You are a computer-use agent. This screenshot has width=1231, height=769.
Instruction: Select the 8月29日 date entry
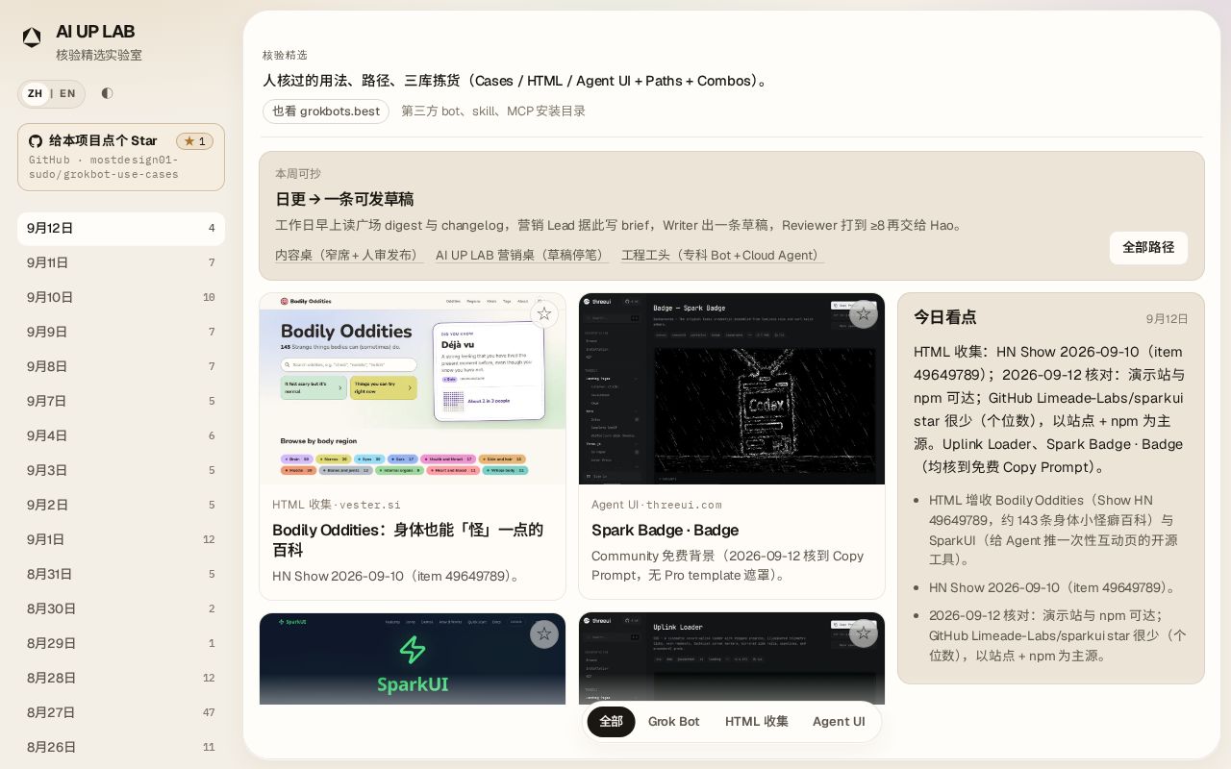coord(121,644)
